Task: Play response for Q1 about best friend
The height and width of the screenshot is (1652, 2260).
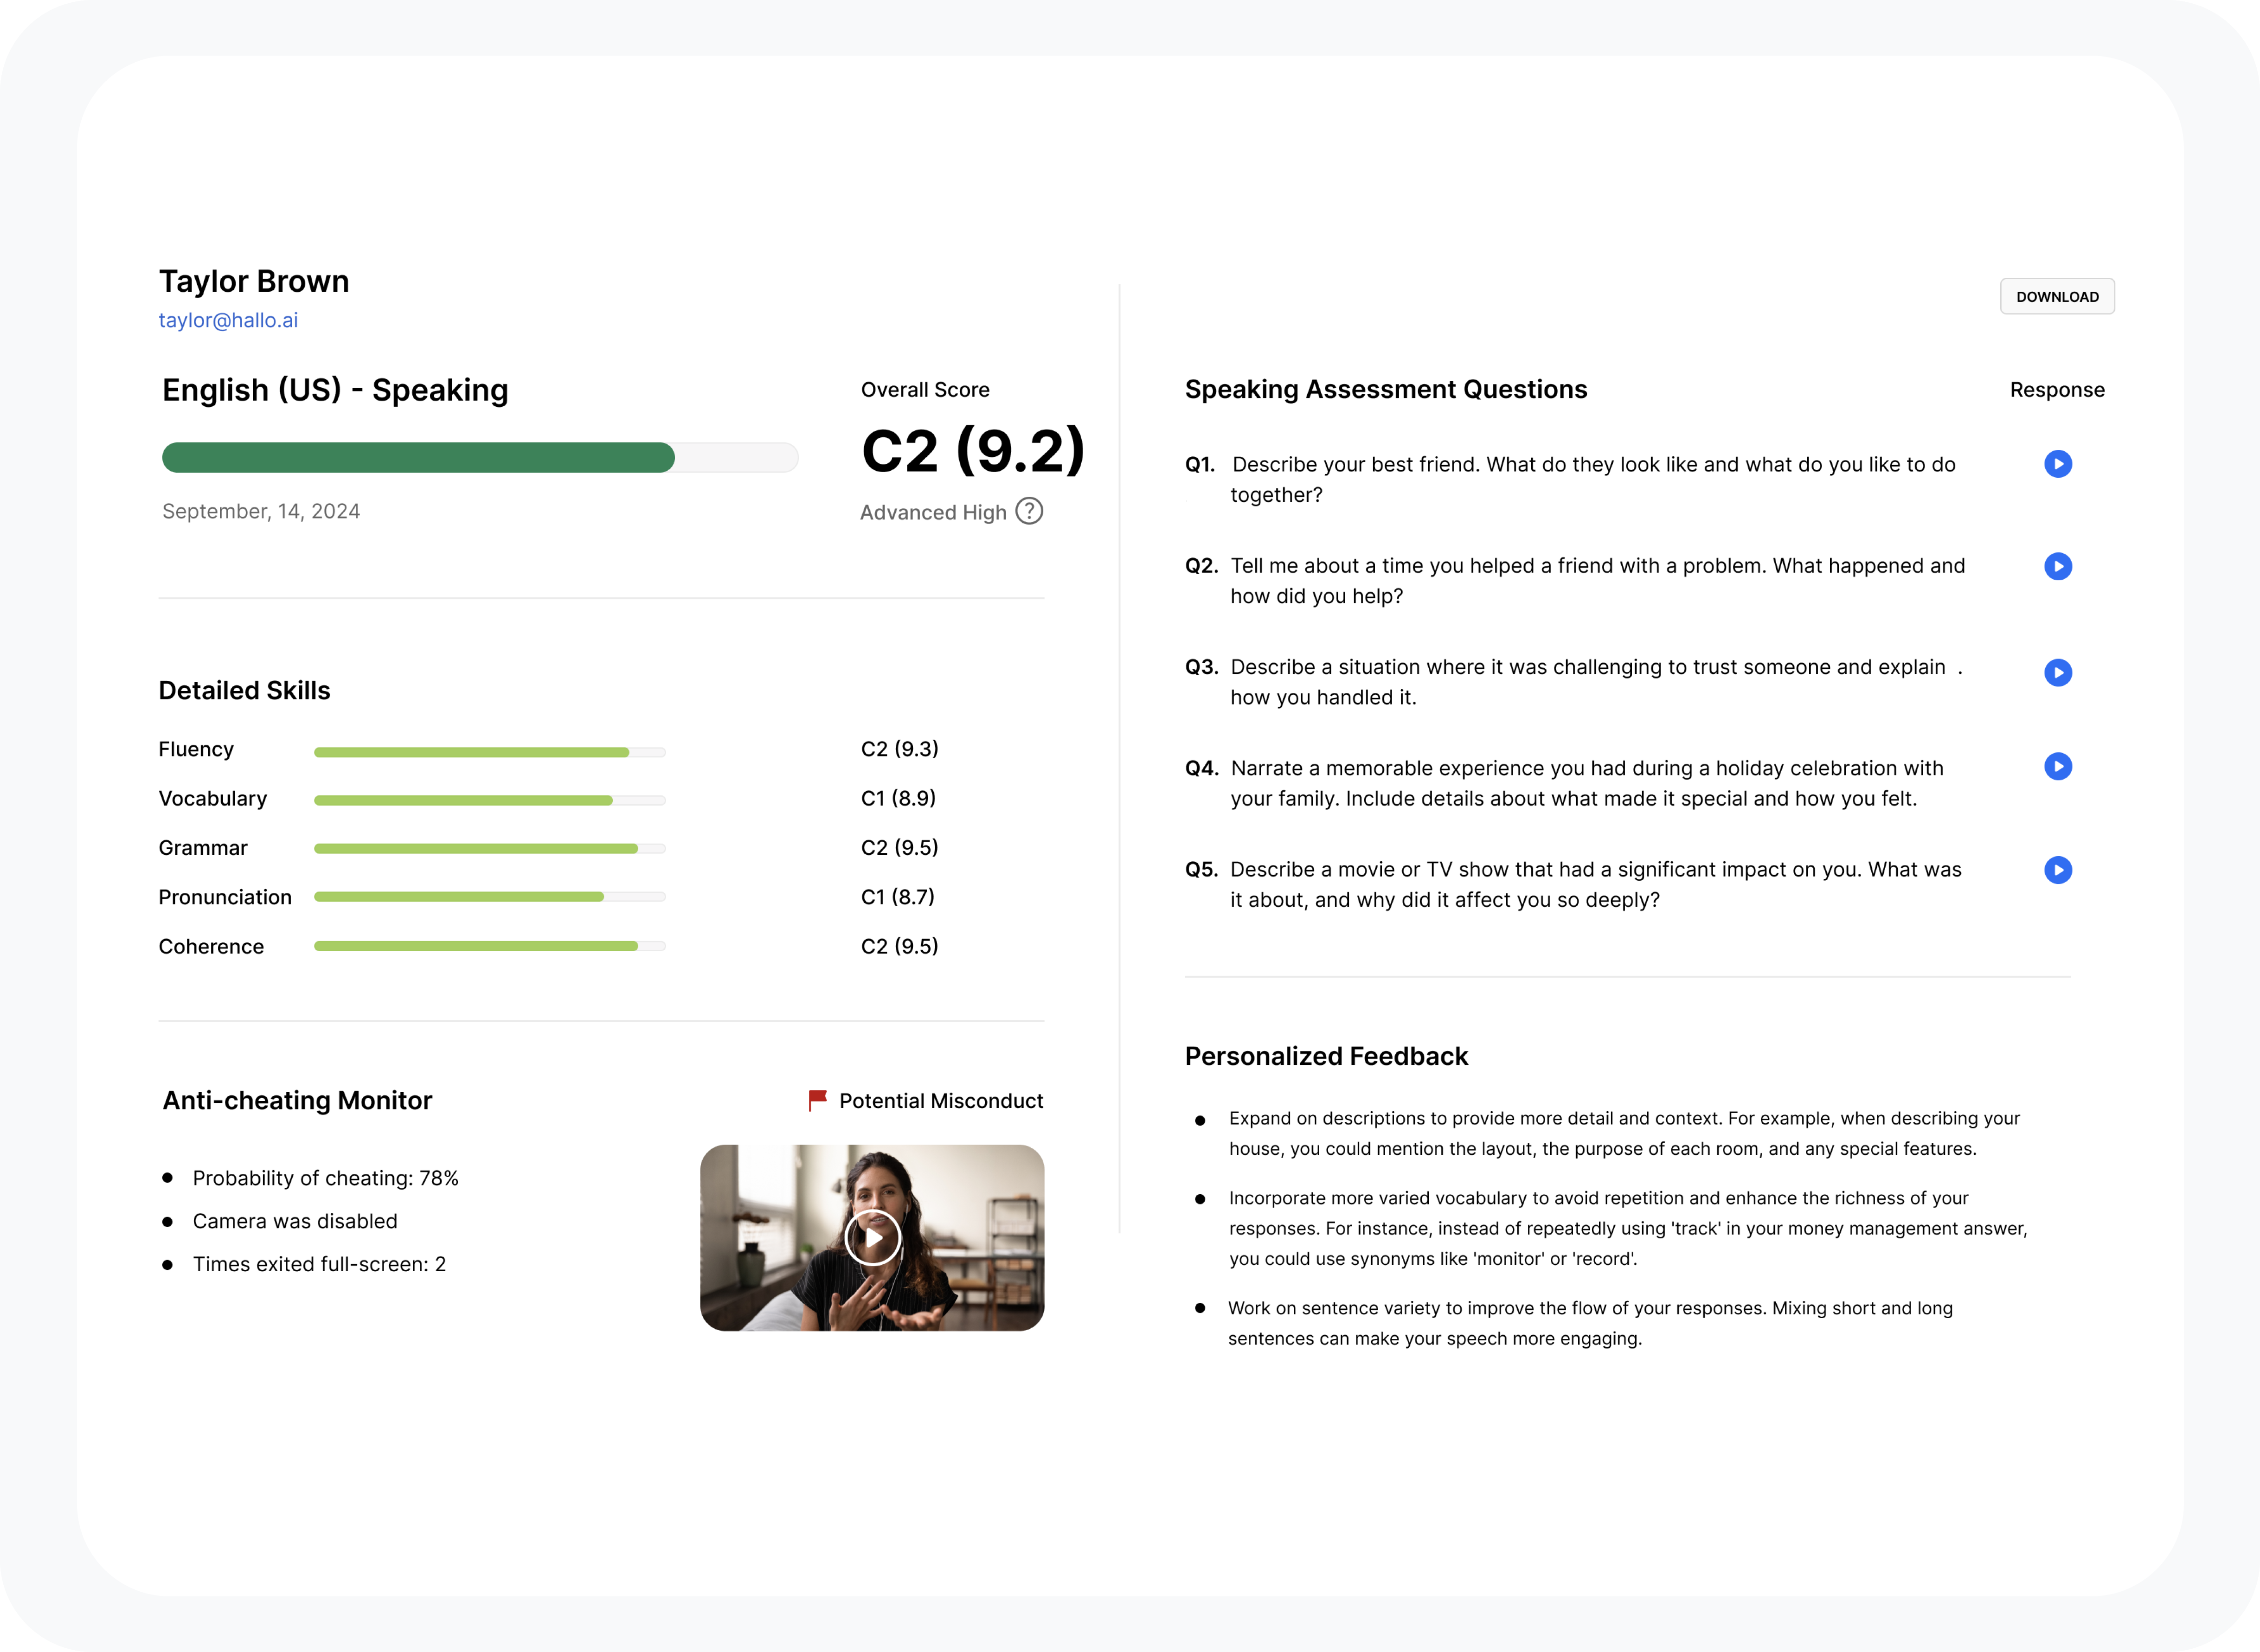Action: point(2058,463)
